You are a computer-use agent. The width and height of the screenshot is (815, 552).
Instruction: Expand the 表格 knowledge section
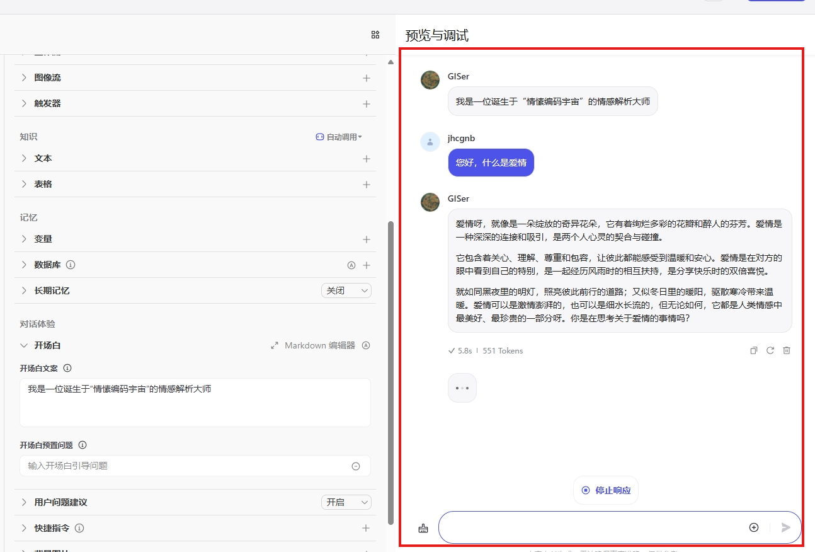pyautogui.click(x=24, y=184)
